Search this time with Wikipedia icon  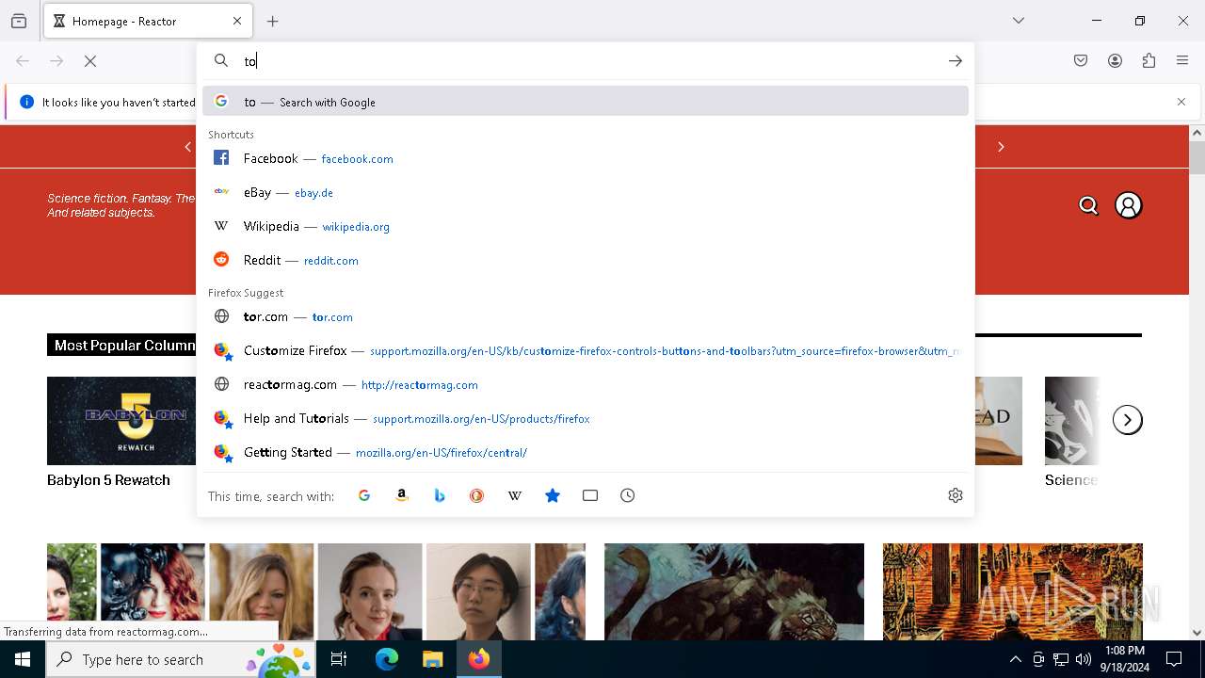(x=515, y=495)
